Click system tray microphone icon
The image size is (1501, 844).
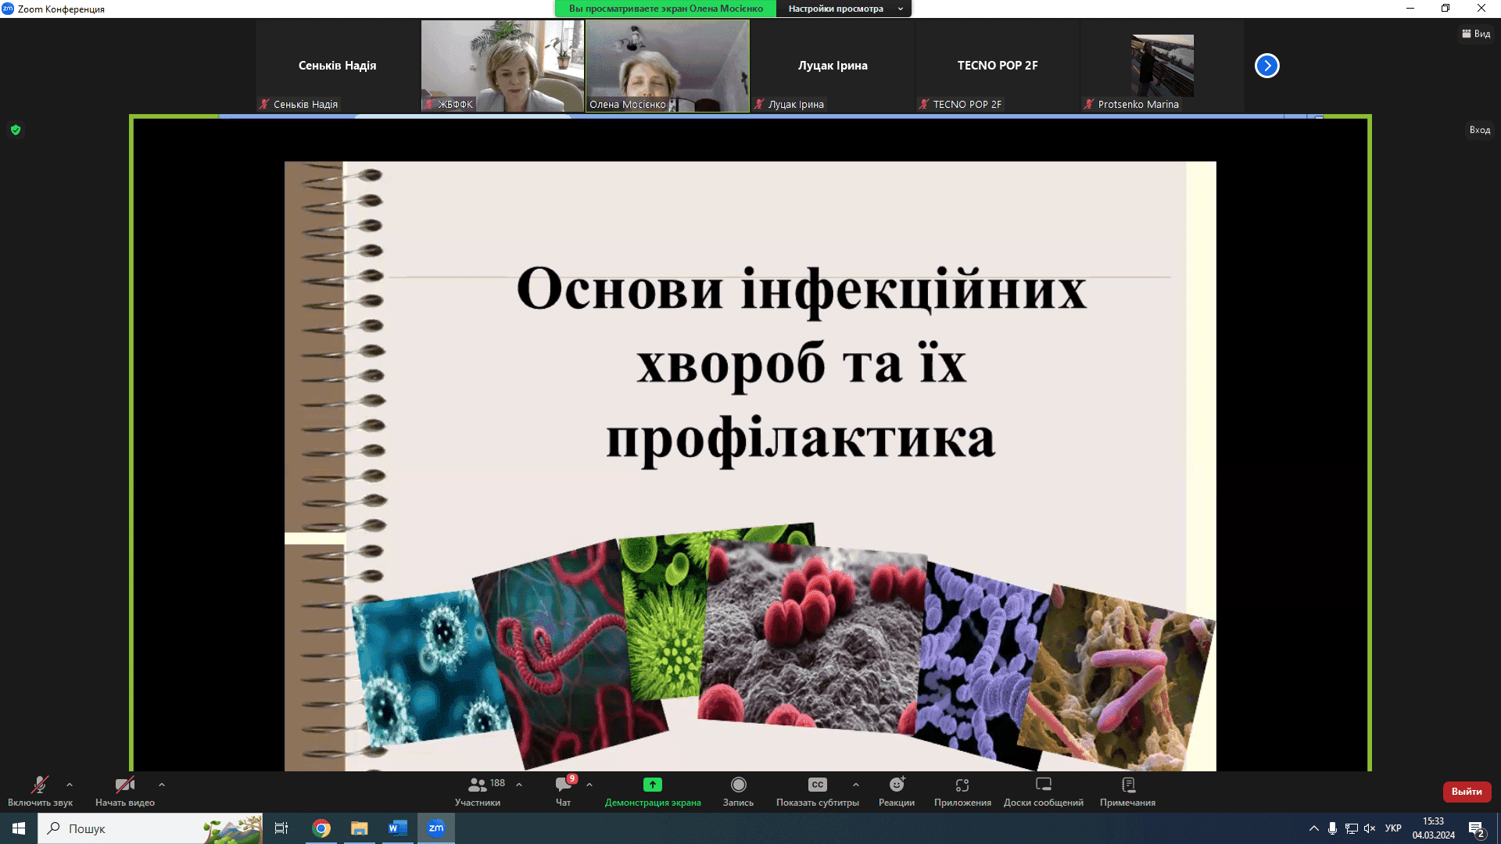click(x=1332, y=828)
